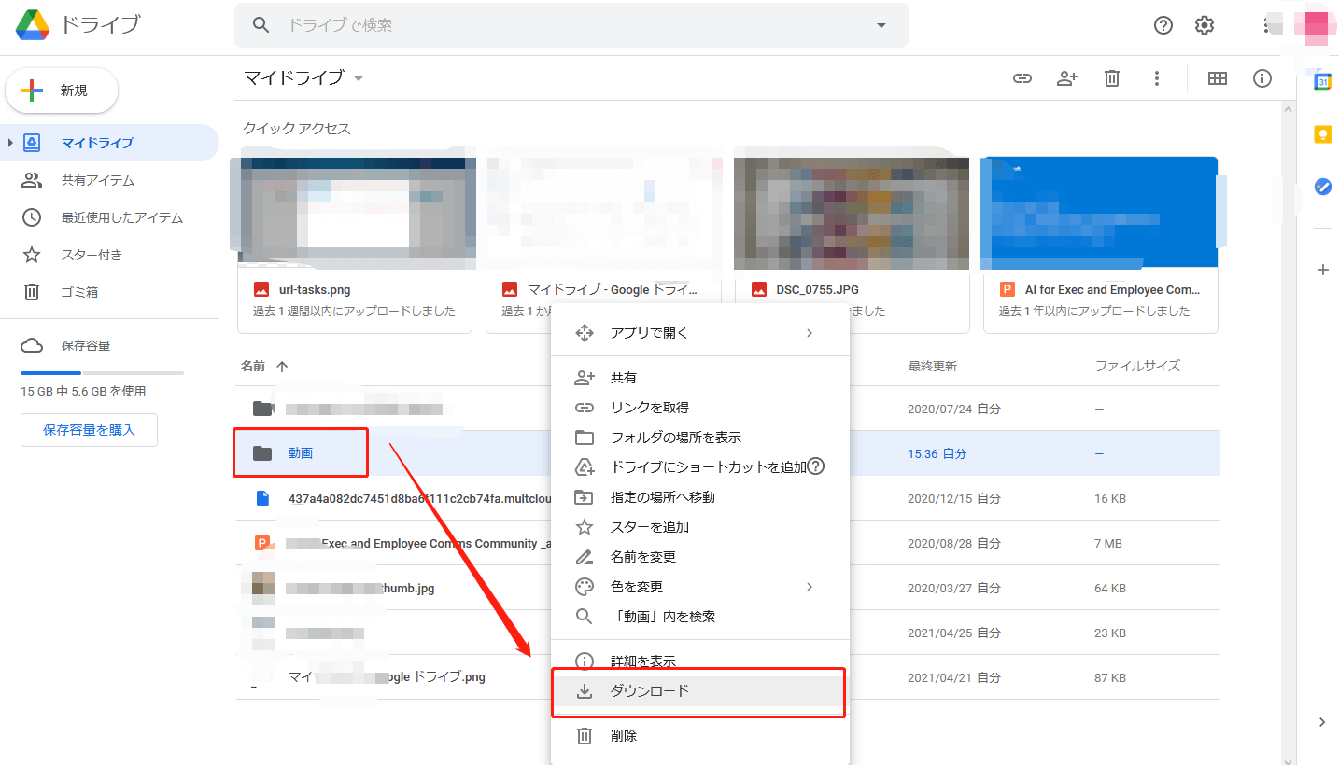Open Google Tasks side panel icon
Image resolution: width=1339 pixels, height=765 pixels.
tap(1322, 186)
